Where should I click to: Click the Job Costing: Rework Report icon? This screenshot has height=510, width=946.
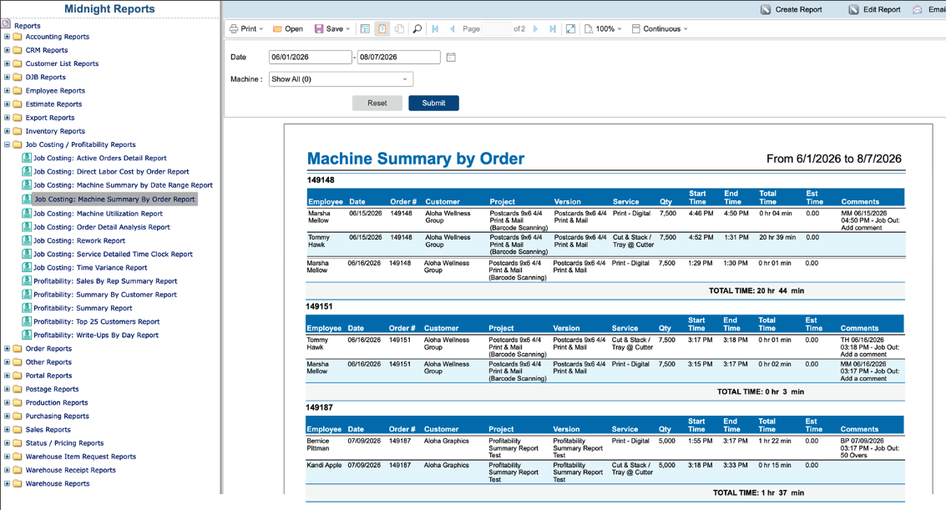click(x=27, y=240)
